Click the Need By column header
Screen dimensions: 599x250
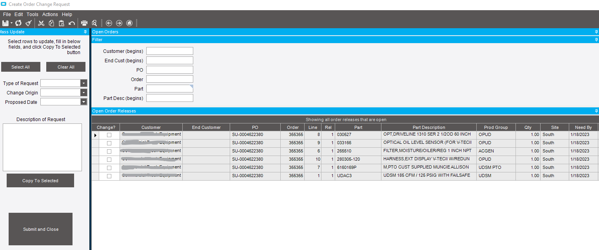(x=583, y=127)
